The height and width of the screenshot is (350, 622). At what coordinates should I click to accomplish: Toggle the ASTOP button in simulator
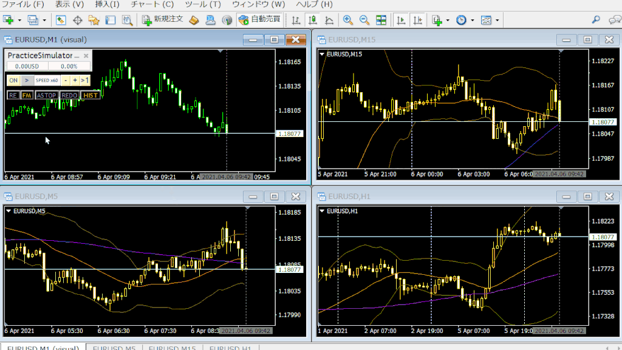click(46, 95)
